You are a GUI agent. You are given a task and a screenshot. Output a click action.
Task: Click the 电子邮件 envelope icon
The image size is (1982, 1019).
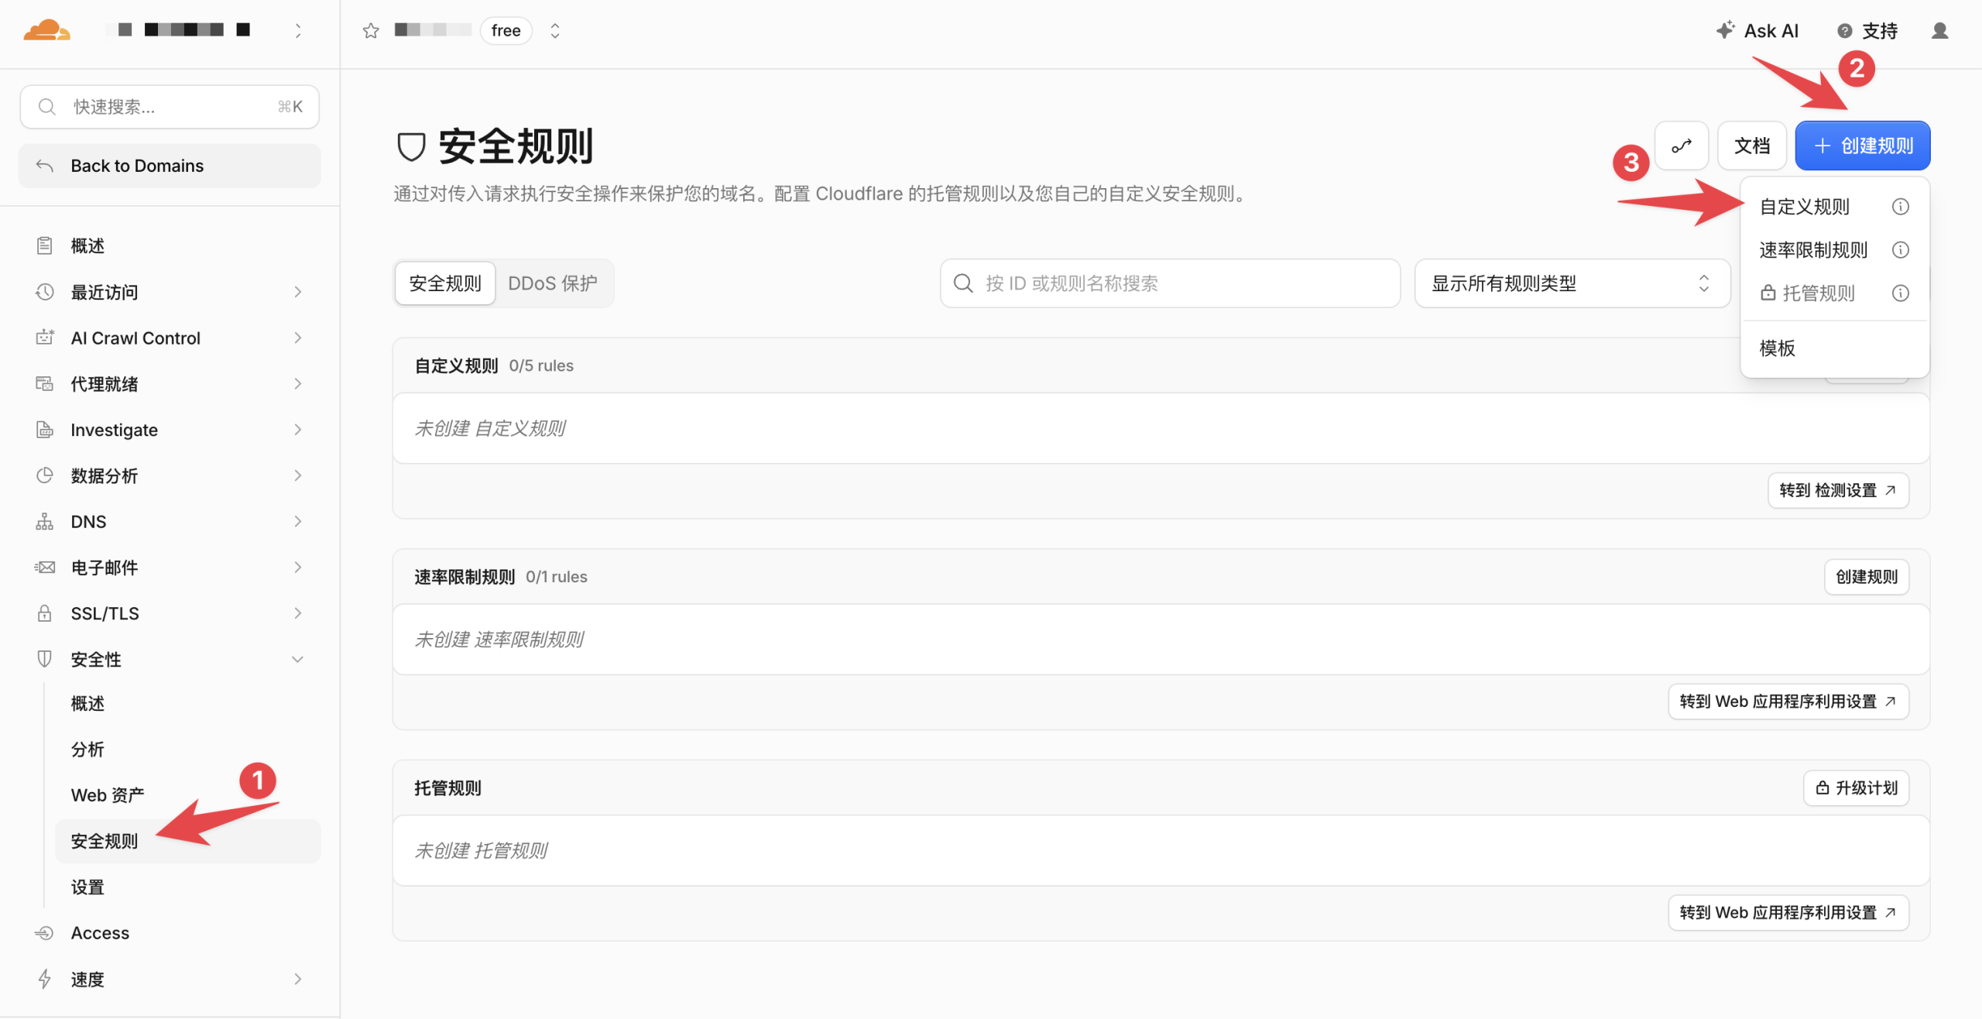pyautogui.click(x=45, y=568)
